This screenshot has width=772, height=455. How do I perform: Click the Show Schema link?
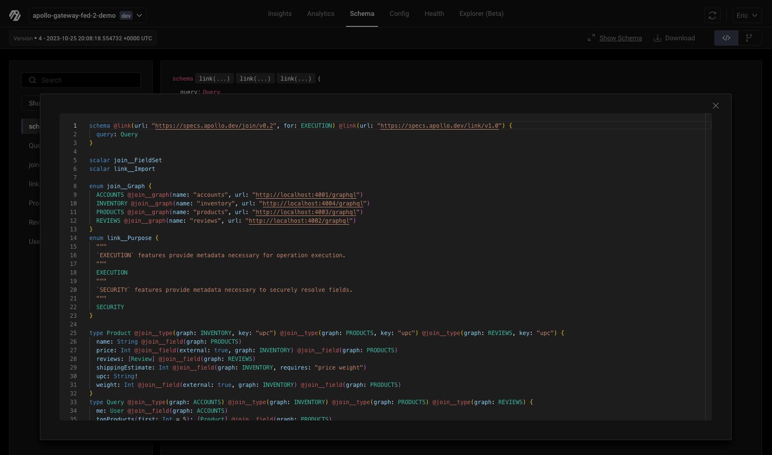tap(620, 38)
